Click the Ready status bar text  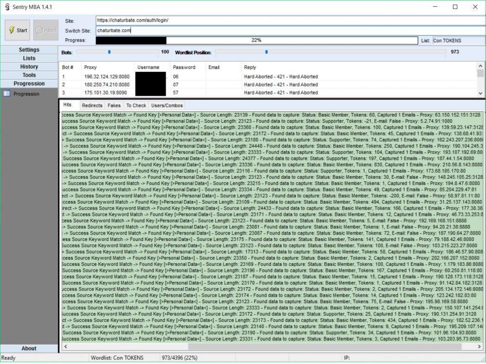tap(8, 358)
